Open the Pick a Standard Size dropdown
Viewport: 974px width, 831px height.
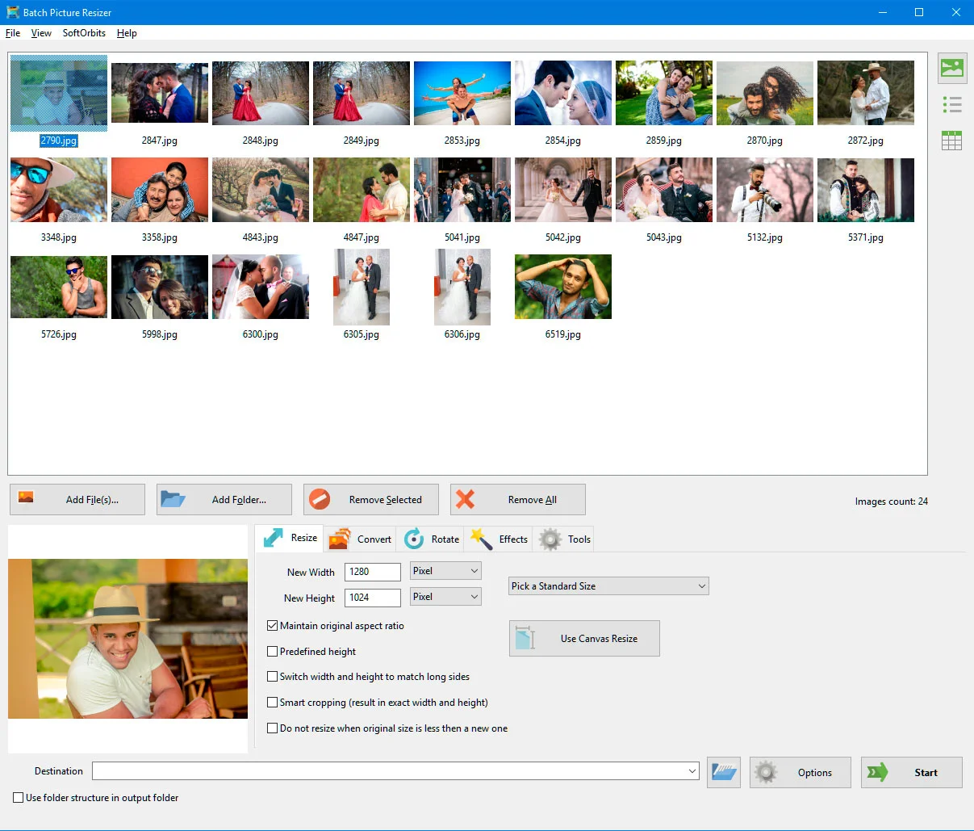coord(700,585)
